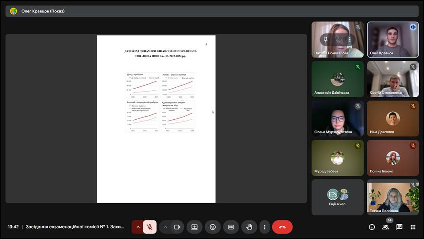Toggle the closed captions button
Screen dimensions: 424x239
click(231, 227)
